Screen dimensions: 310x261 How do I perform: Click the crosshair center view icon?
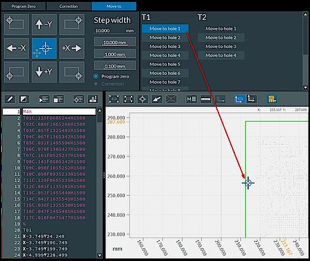[143, 99]
